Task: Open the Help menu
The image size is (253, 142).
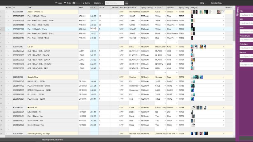Action: click(x=203, y=3)
